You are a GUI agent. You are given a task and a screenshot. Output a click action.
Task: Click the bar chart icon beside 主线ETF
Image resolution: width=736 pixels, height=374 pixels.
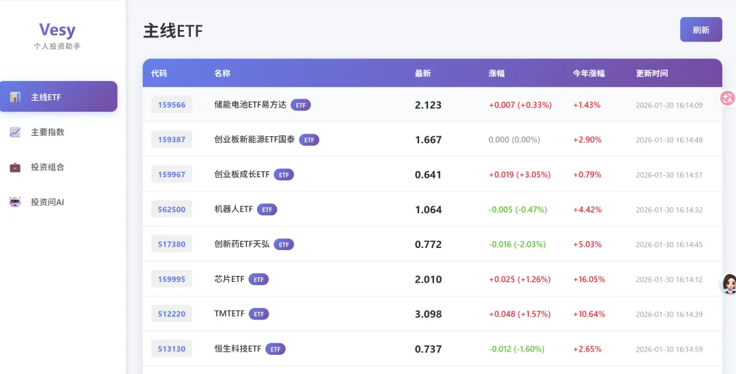15,97
